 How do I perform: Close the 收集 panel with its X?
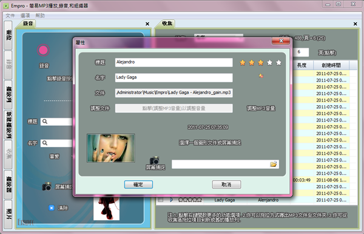click(355, 24)
